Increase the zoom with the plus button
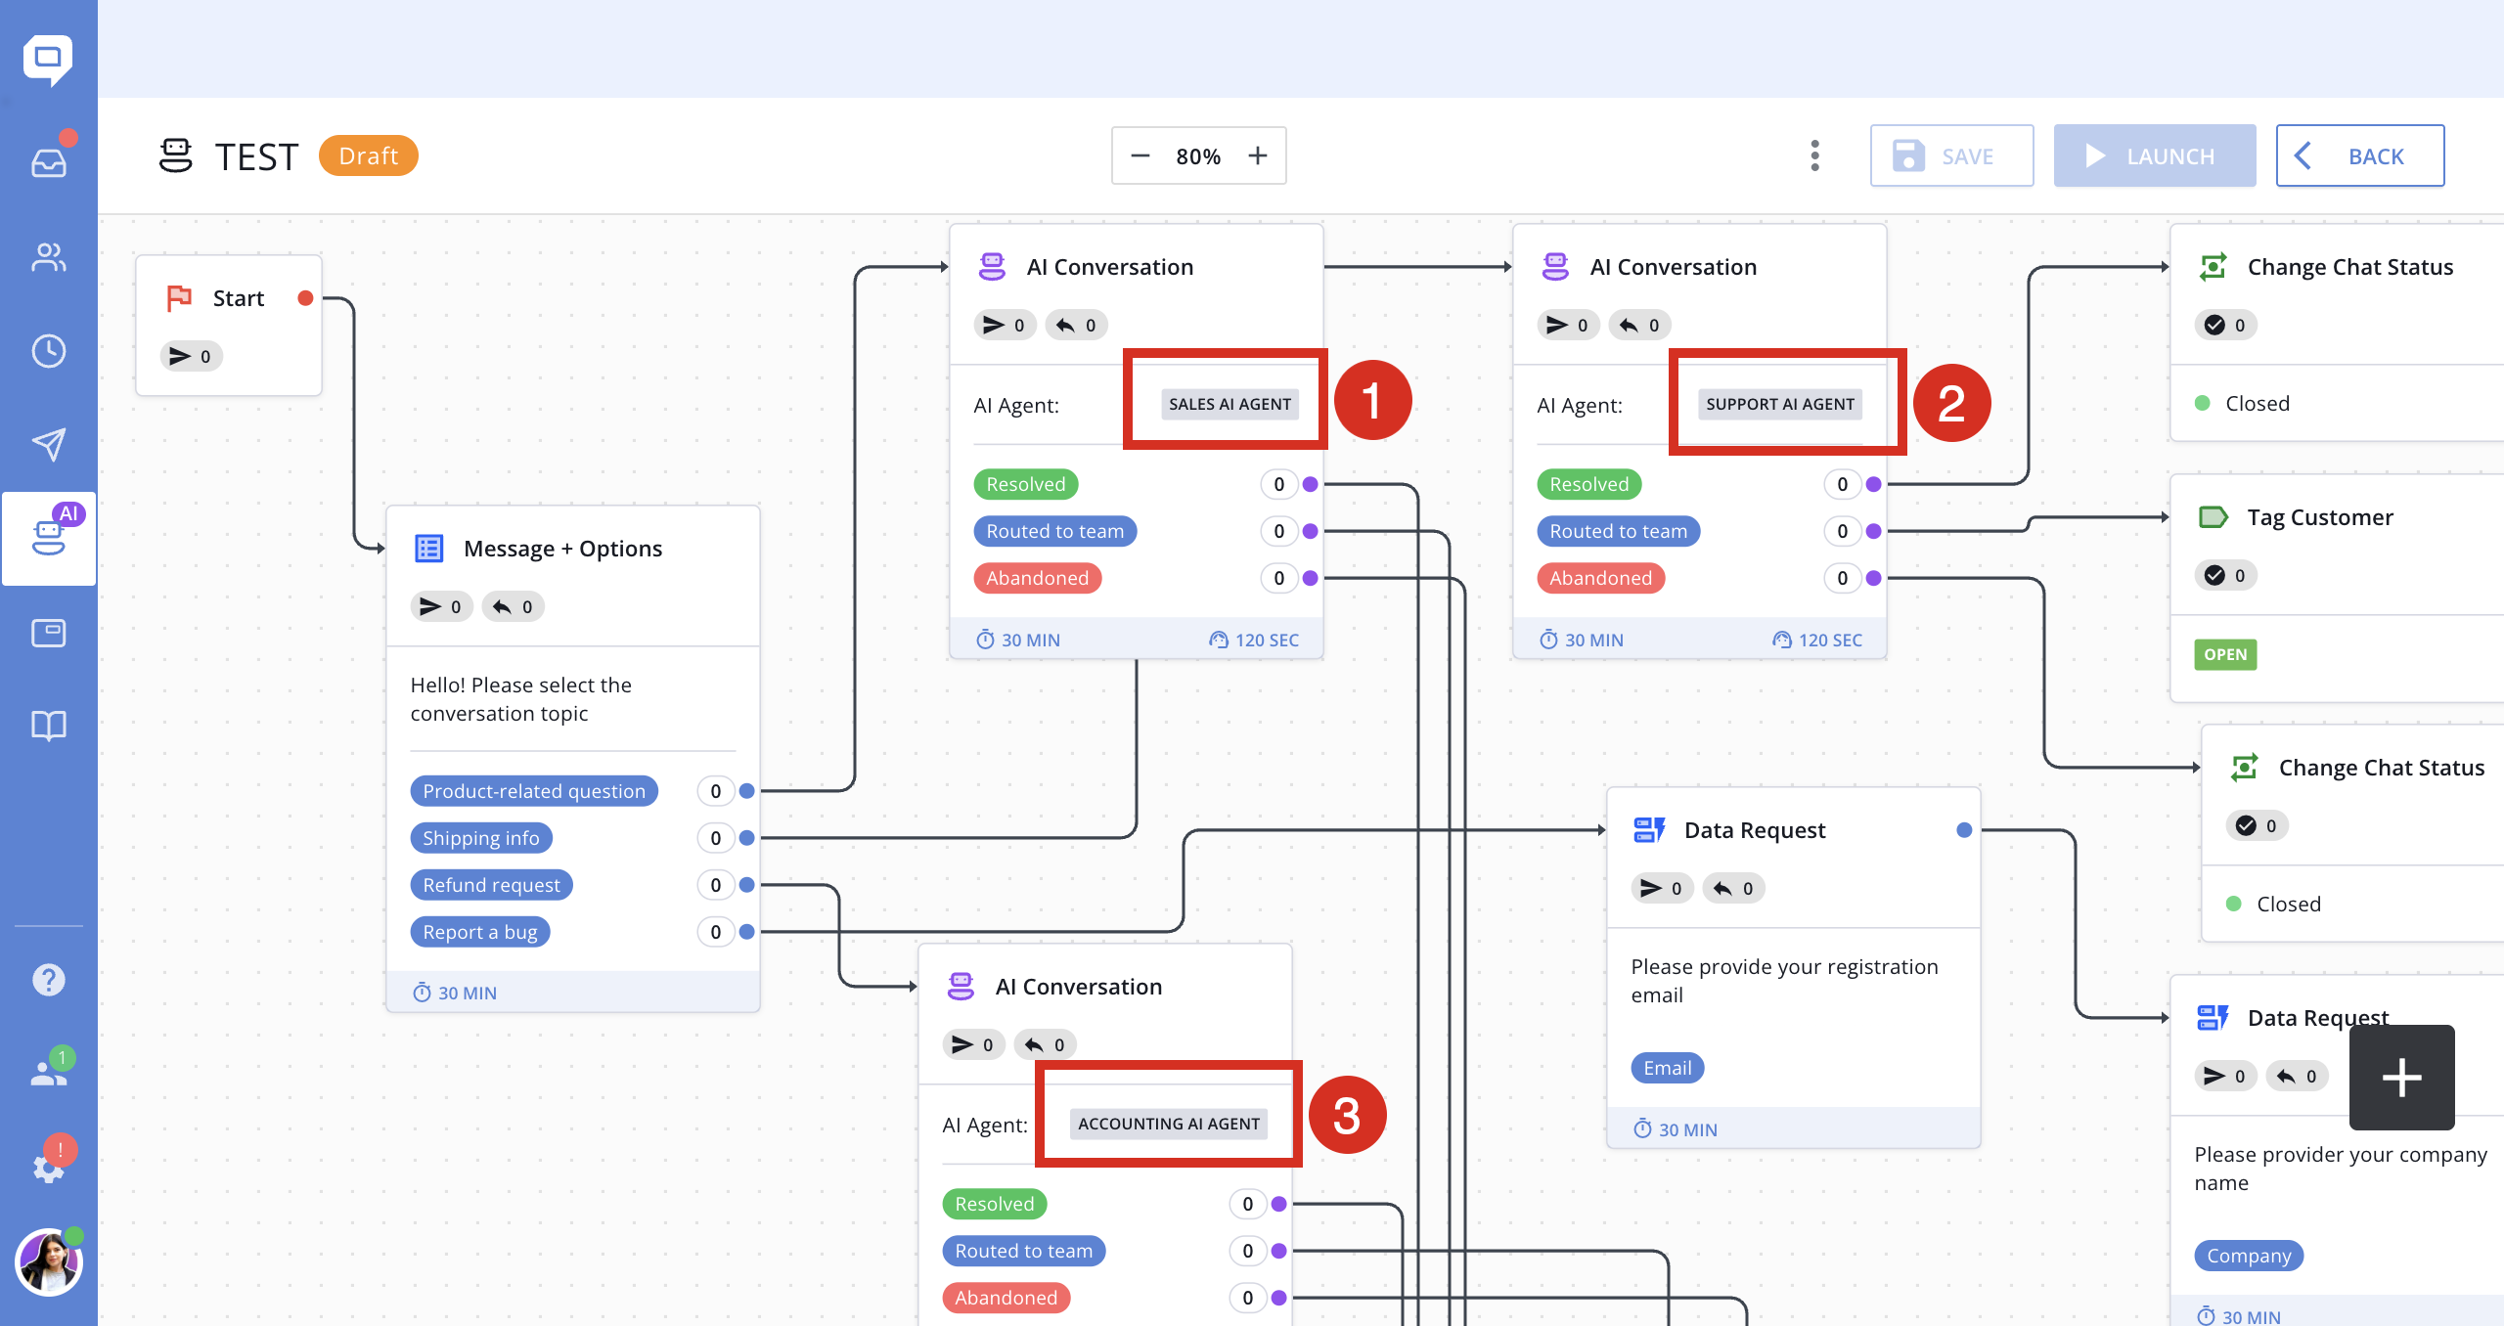Screen dimensions: 2504x1326 (1258, 155)
